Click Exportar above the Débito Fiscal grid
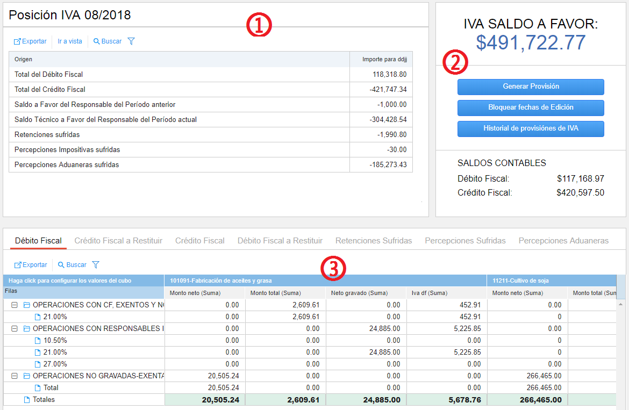This screenshot has height=410, width=629. pos(31,265)
